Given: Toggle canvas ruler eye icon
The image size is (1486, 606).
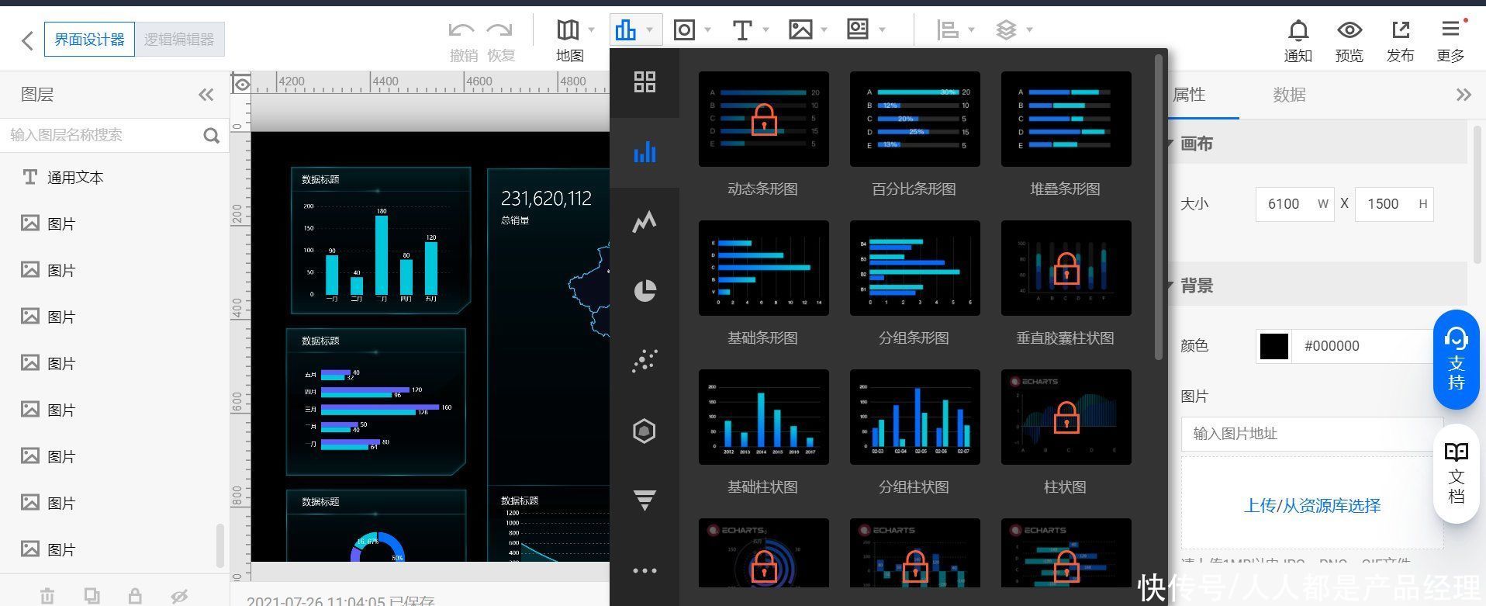Looking at the screenshot, I should 241,83.
